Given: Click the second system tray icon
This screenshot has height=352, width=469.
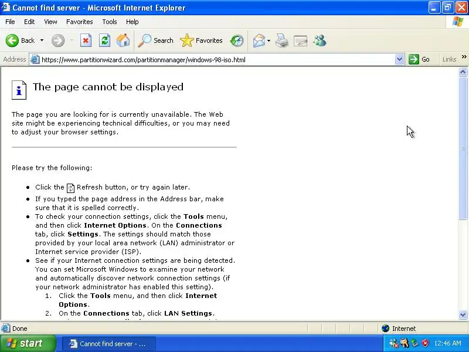Looking at the screenshot, I should [x=405, y=343].
